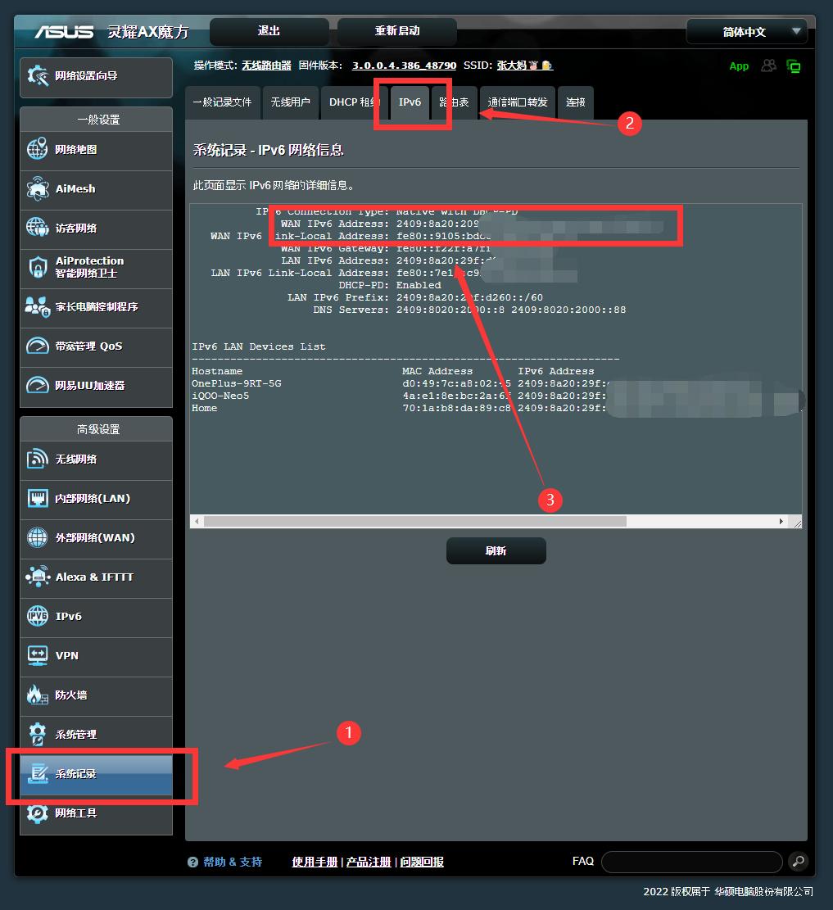The image size is (833, 910).
Task: Click the FAQ search magnifier icon
Action: coord(798,862)
